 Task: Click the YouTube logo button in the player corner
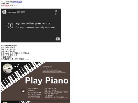(58, 39)
